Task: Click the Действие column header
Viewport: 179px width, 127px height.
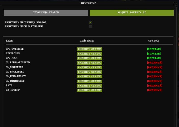Action: coord(87,41)
